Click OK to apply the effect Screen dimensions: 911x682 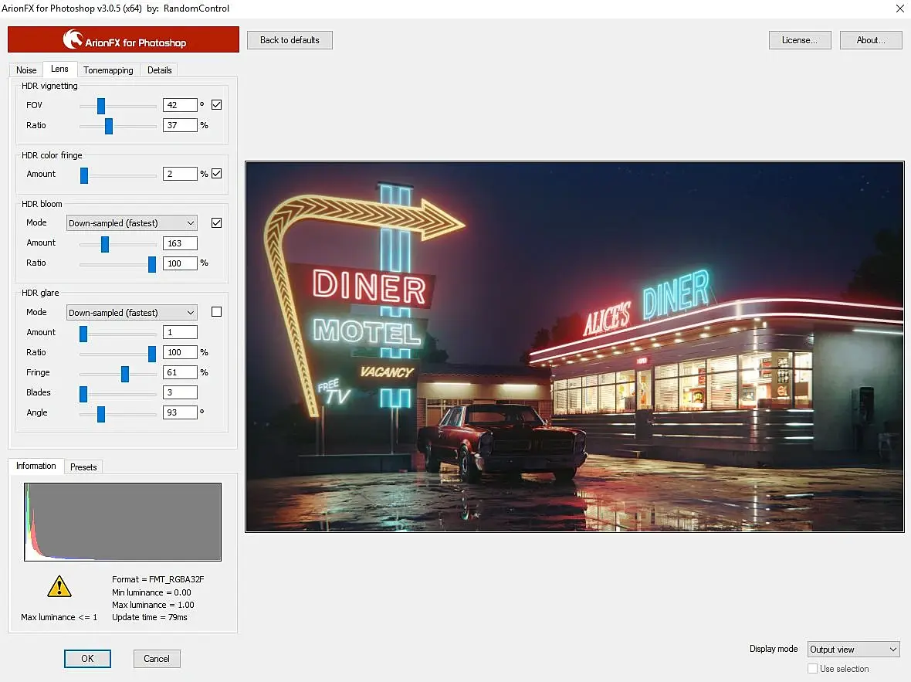(87, 659)
